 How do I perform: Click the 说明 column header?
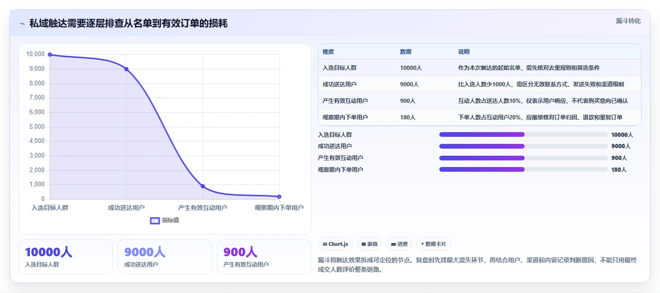click(464, 52)
